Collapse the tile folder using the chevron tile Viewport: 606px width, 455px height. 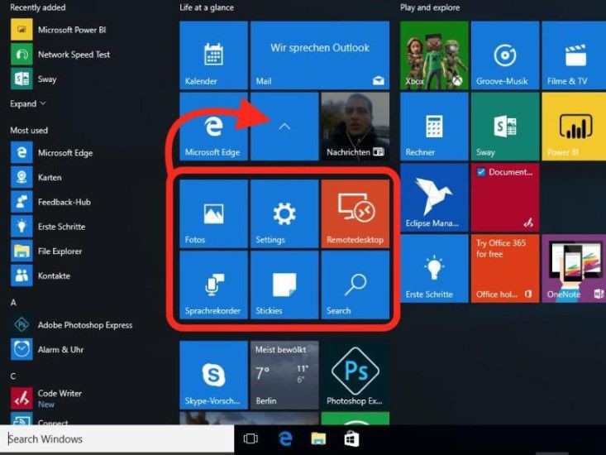click(284, 127)
